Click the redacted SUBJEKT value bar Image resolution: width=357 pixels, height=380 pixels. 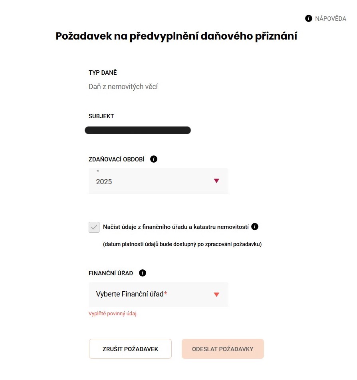138,130
